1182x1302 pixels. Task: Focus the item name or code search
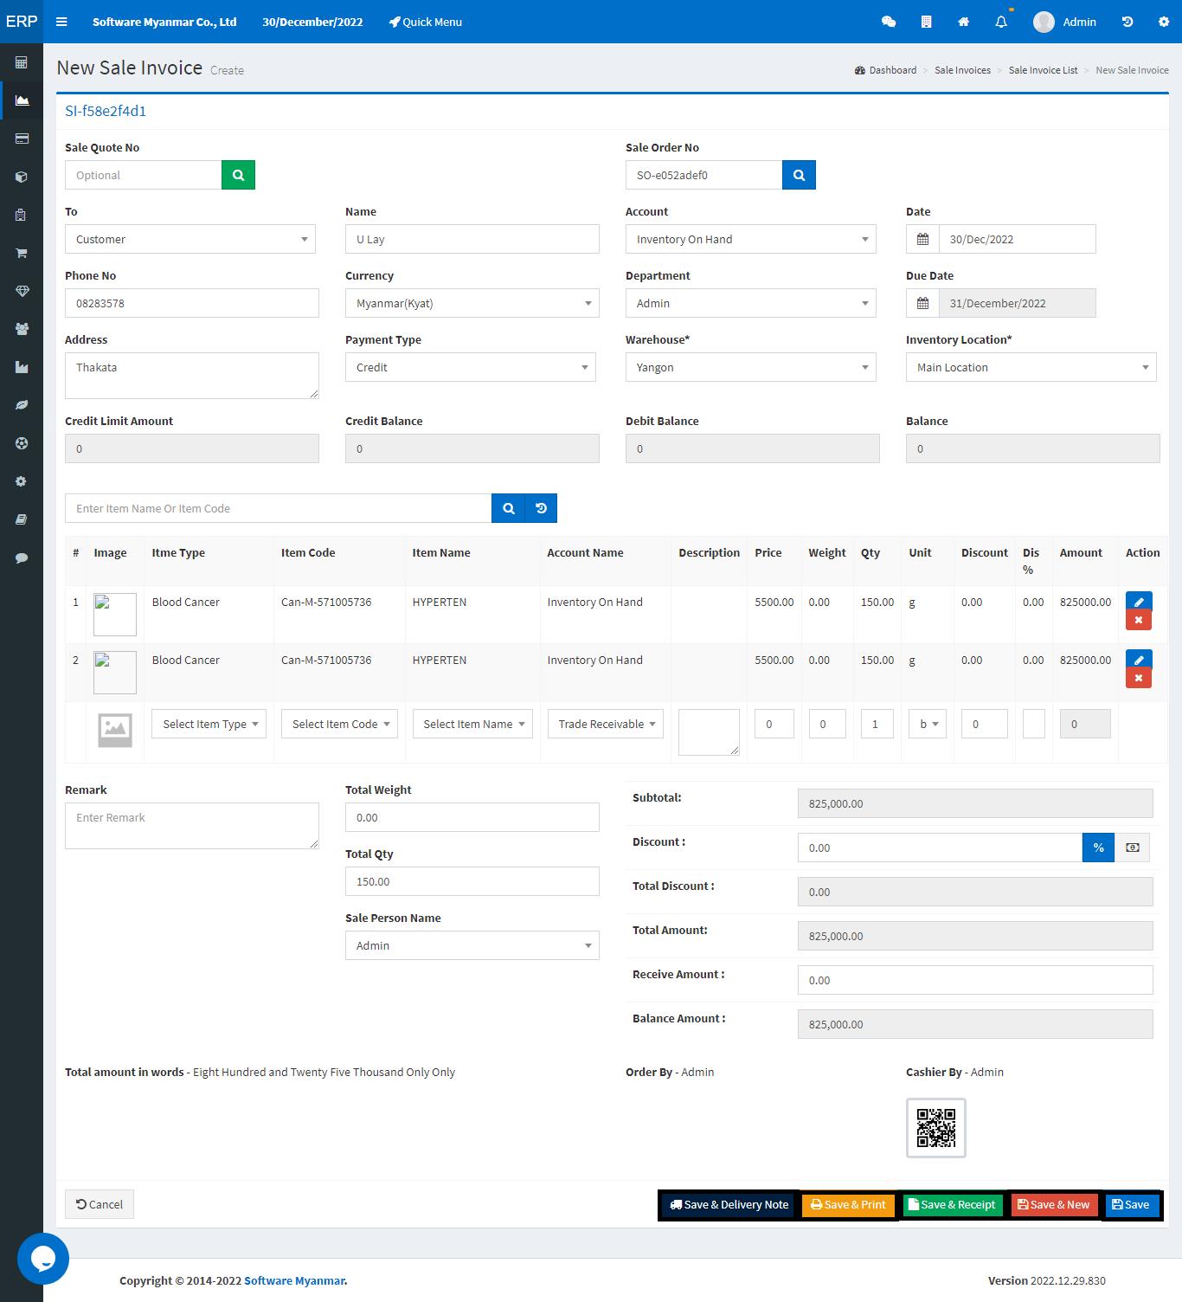278,508
